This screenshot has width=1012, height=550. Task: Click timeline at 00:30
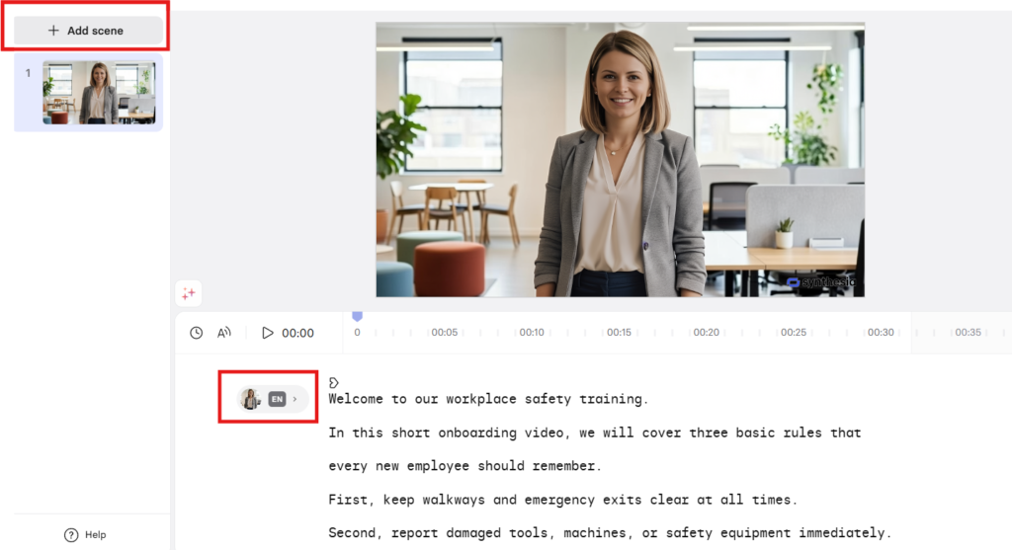pos(881,333)
